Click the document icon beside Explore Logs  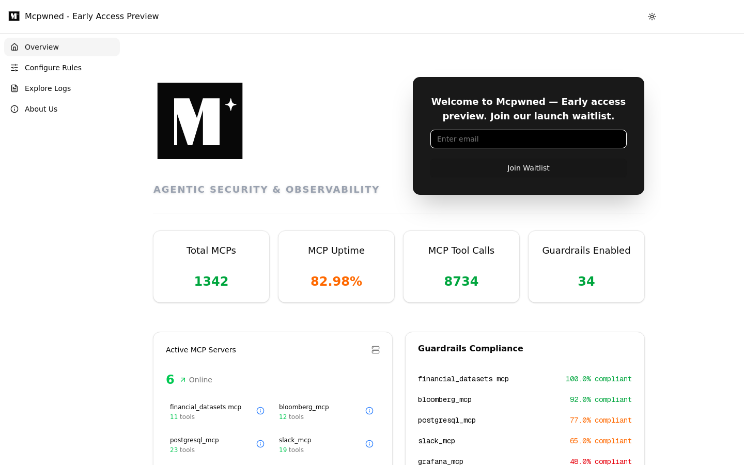(x=14, y=88)
